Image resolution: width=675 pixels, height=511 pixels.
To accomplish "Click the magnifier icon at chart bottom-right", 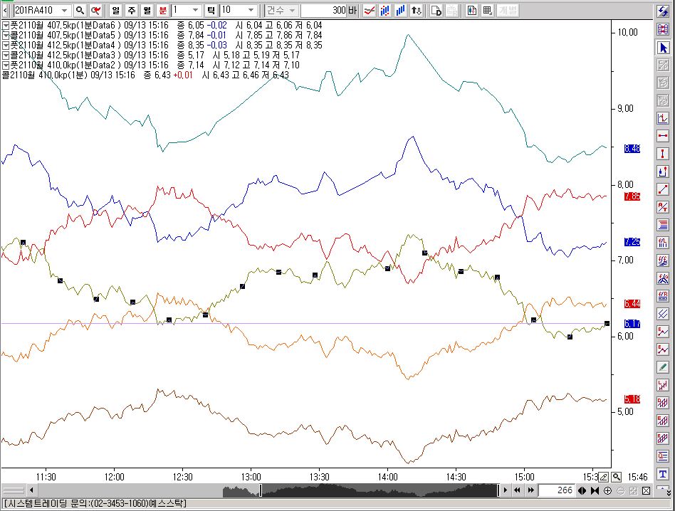I will click(x=616, y=477).
